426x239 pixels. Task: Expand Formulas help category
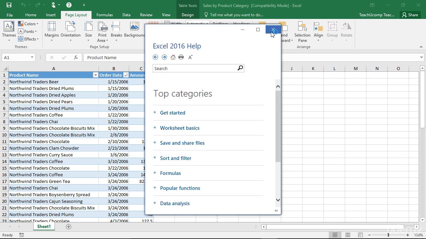167,173
